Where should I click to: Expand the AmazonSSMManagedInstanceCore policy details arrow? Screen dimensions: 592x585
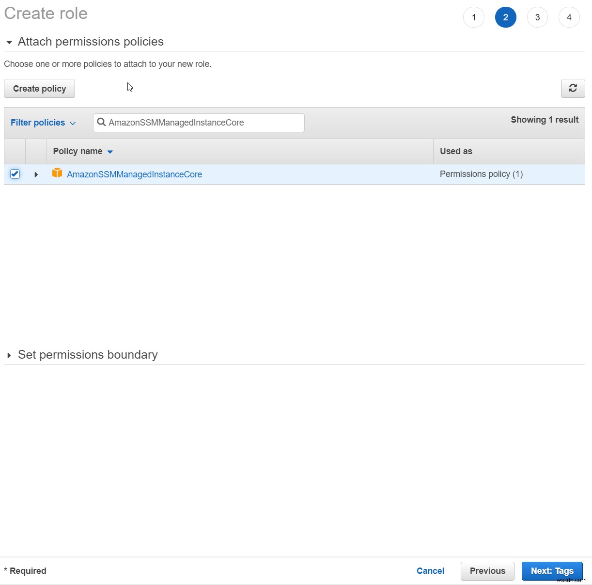click(x=36, y=174)
